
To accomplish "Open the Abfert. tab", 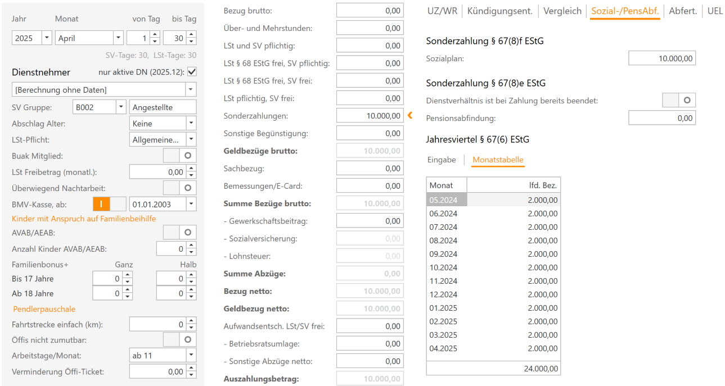I will tap(683, 11).
